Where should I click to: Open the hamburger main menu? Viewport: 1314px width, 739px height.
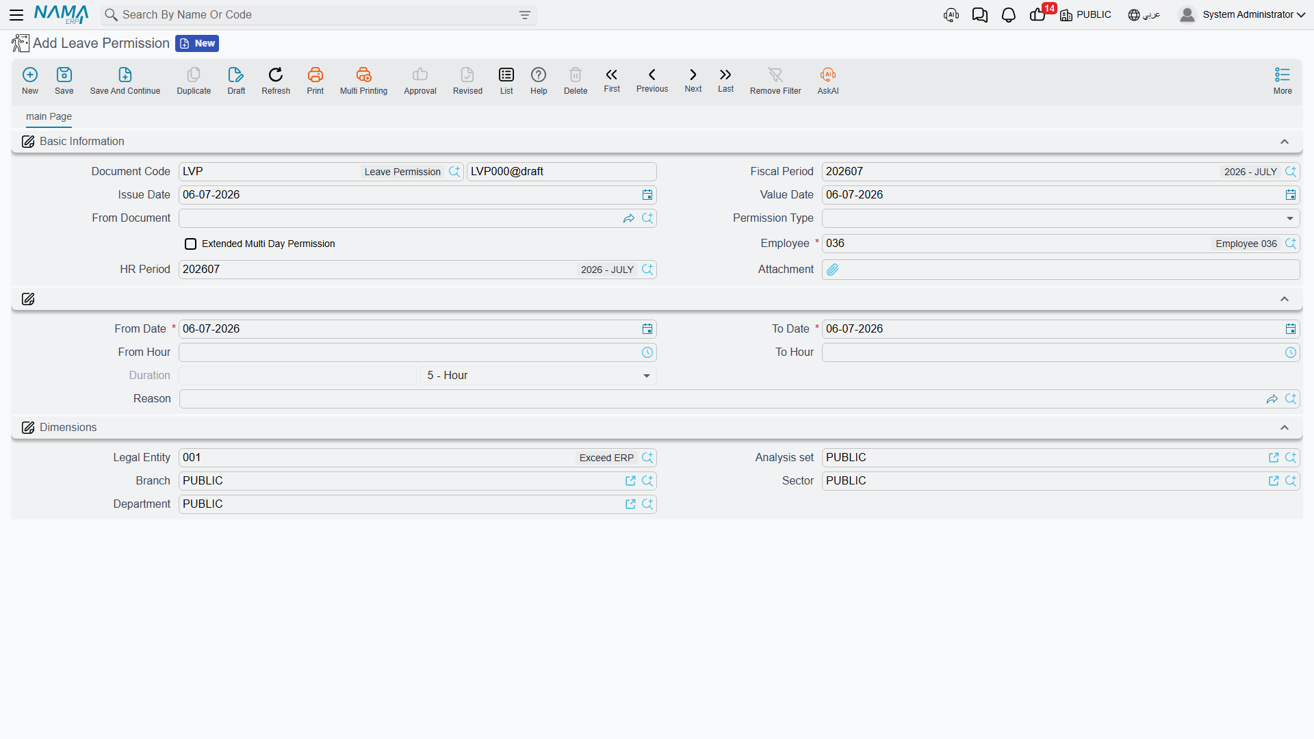pyautogui.click(x=16, y=15)
